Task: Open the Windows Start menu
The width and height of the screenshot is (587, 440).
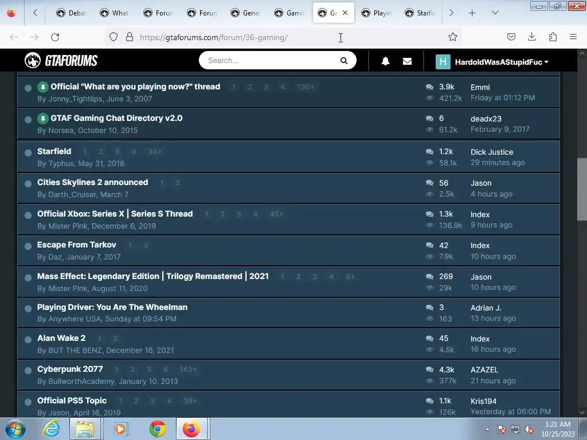Action: click(x=15, y=429)
